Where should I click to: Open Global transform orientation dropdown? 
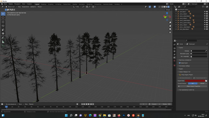tap(77, 7)
